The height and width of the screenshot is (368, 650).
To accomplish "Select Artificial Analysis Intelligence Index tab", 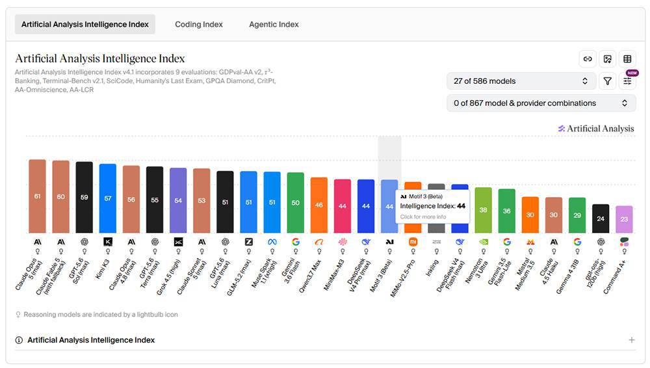I will pyautogui.click(x=85, y=25).
